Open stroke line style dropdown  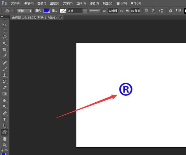click(x=94, y=11)
